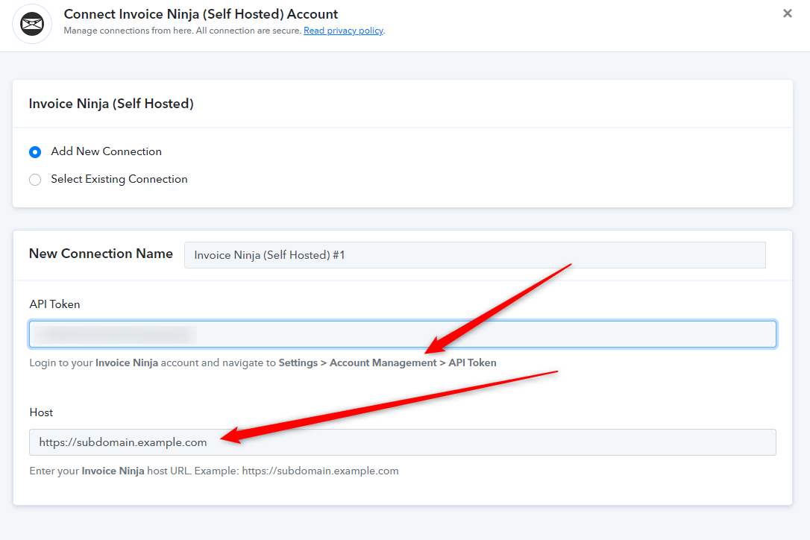Click the Host URL input field
The width and height of the screenshot is (810, 540).
(403, 442)
